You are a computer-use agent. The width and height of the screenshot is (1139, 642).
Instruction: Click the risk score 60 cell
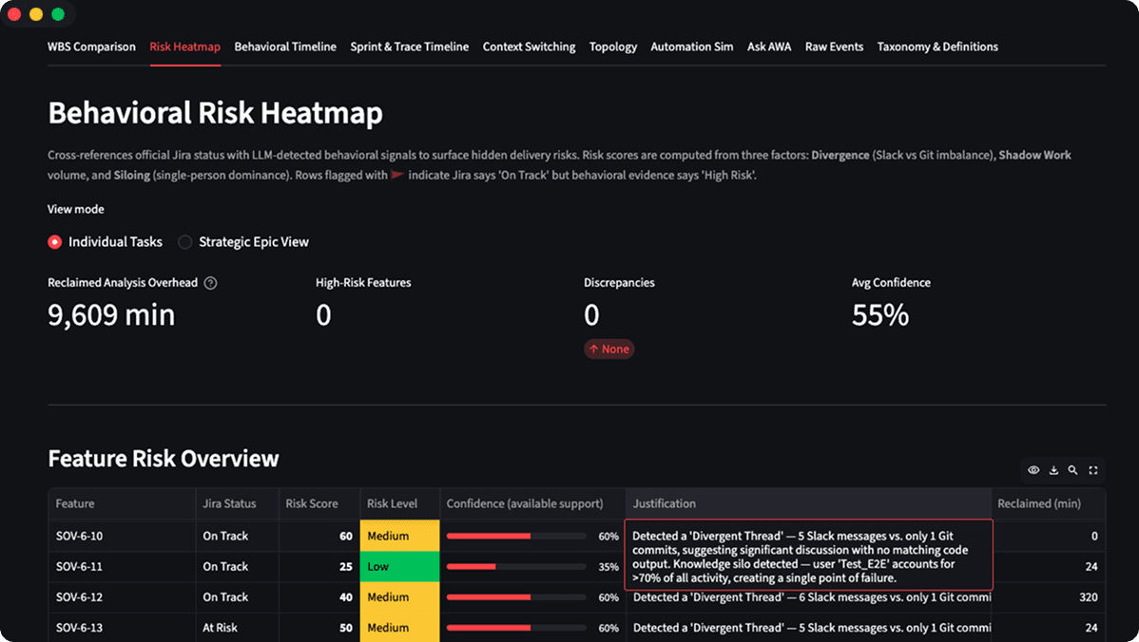[x=319, y=536]
